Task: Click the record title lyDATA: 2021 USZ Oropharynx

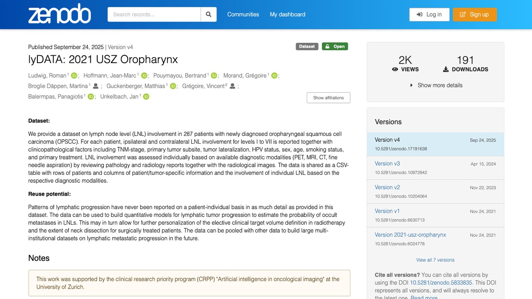Action: [103, 59]
